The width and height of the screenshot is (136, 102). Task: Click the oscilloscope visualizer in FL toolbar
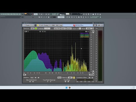62,14
